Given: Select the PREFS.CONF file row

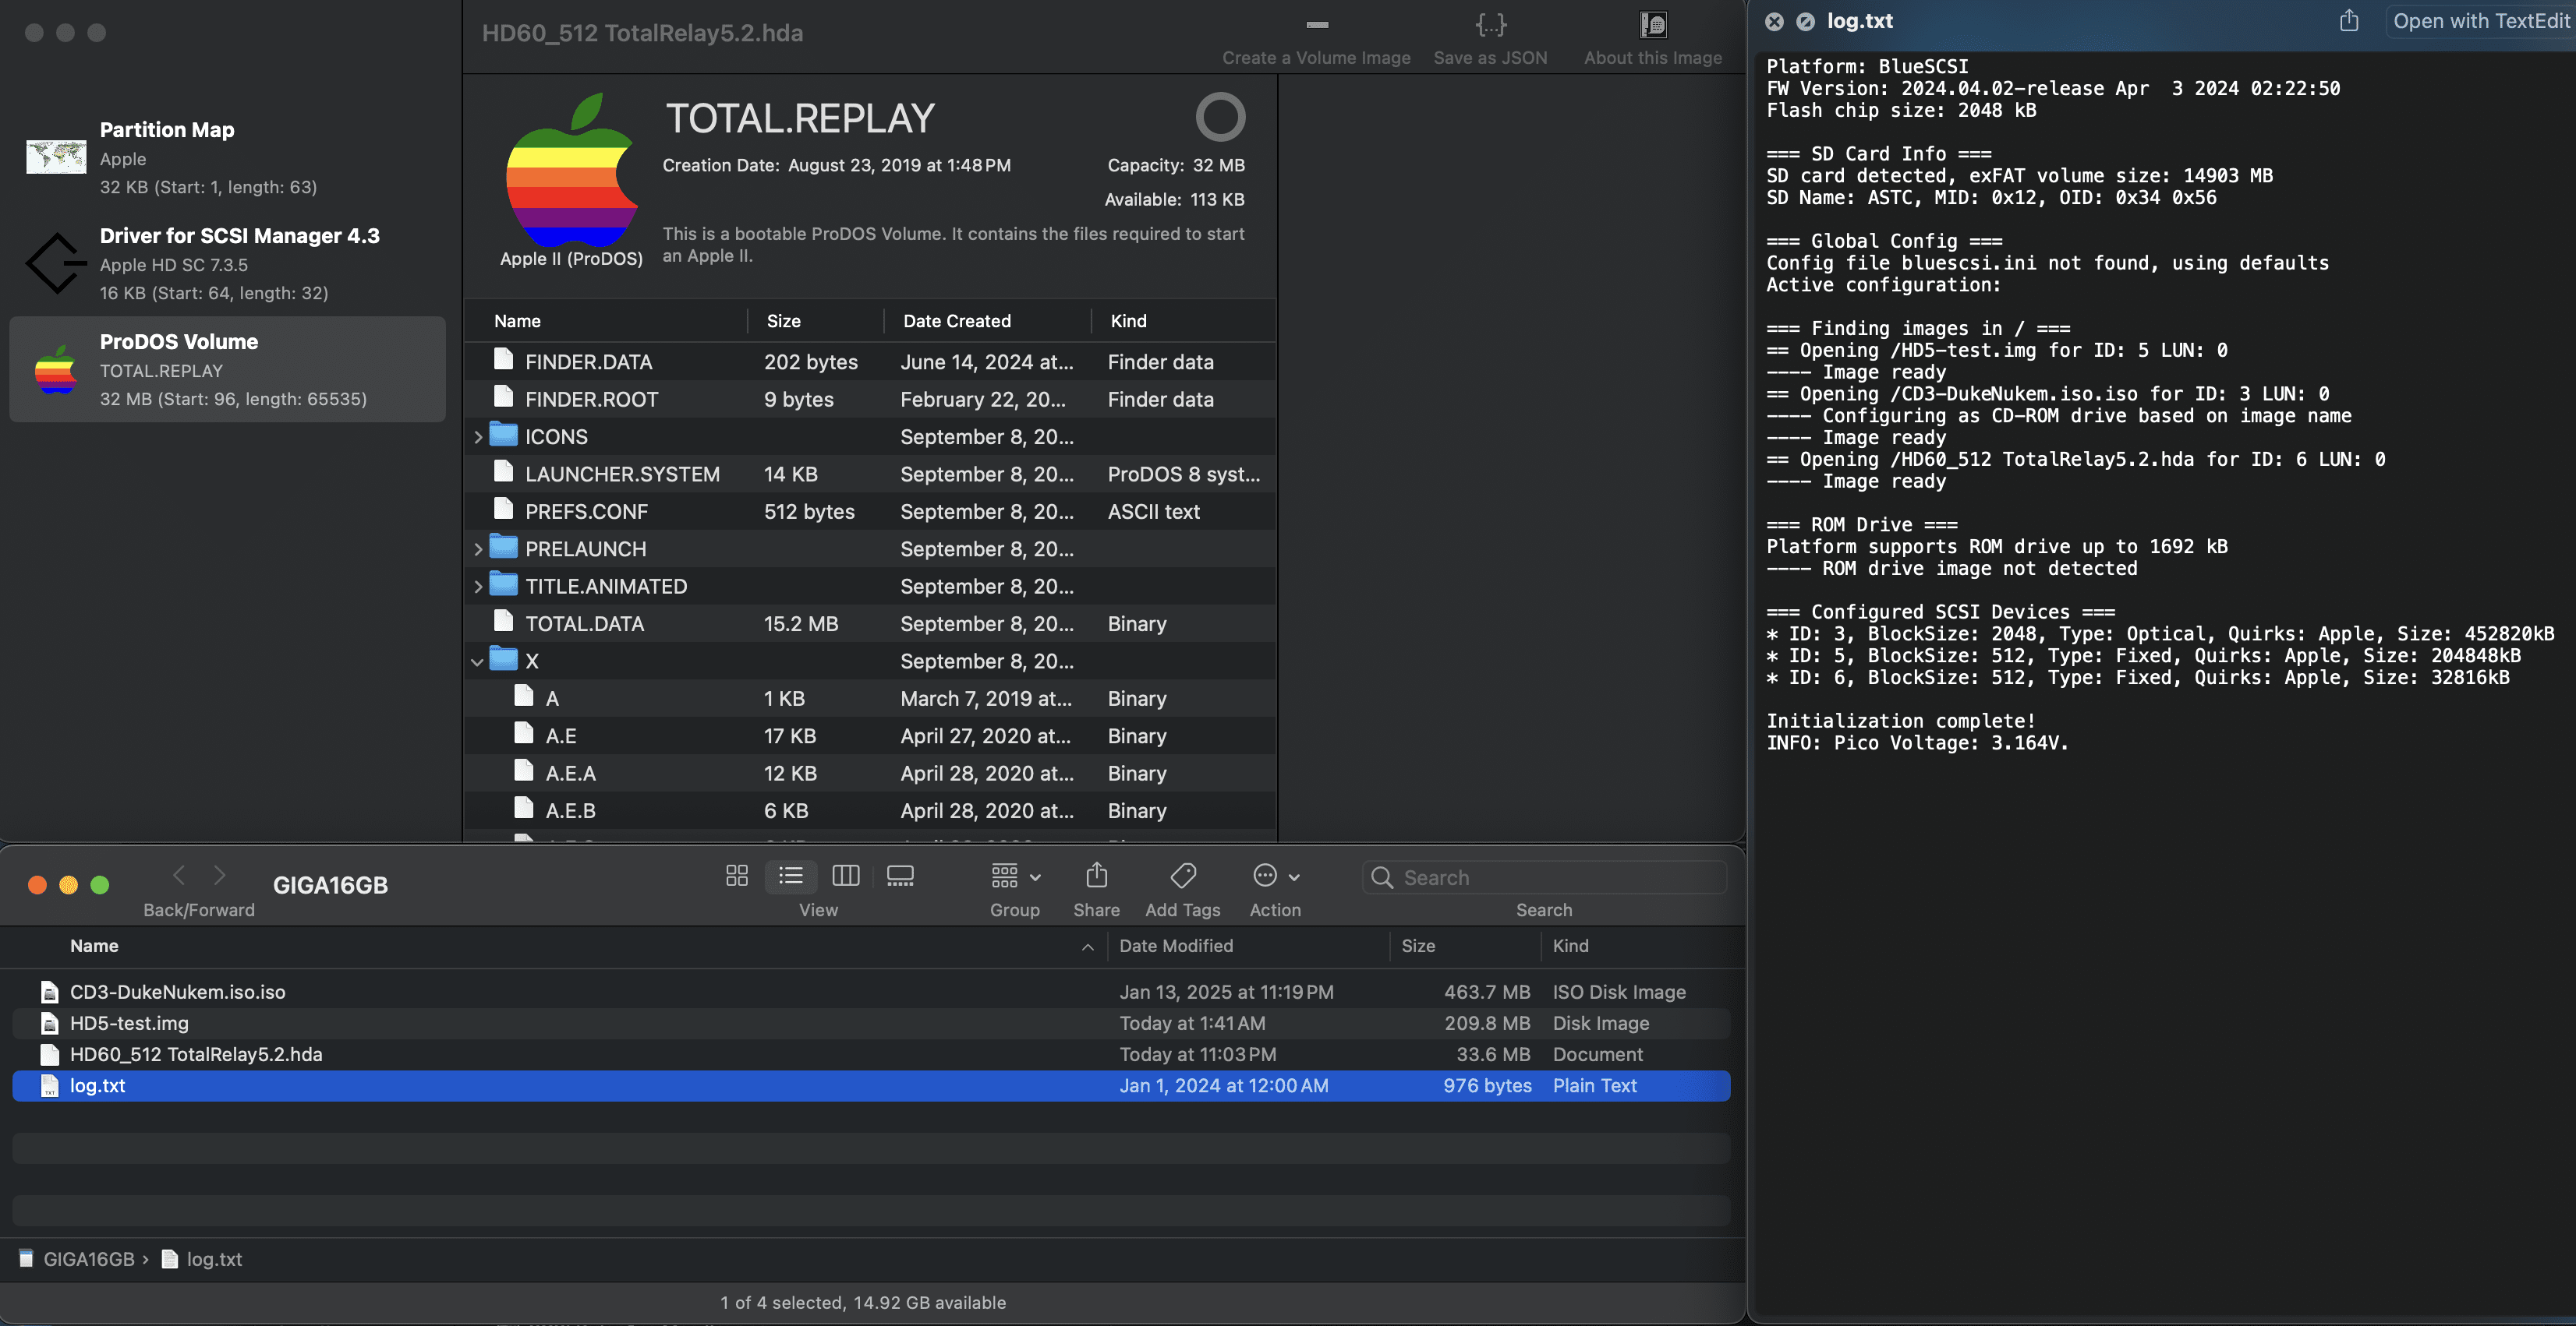Looking at the screenshot, I should coord(870,512).
